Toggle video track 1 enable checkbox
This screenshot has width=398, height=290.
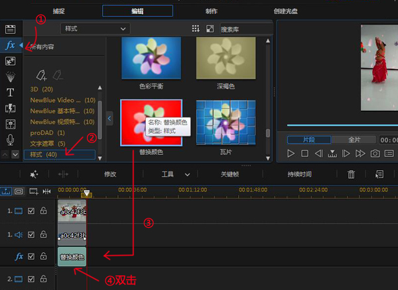(x=31, y=211)
